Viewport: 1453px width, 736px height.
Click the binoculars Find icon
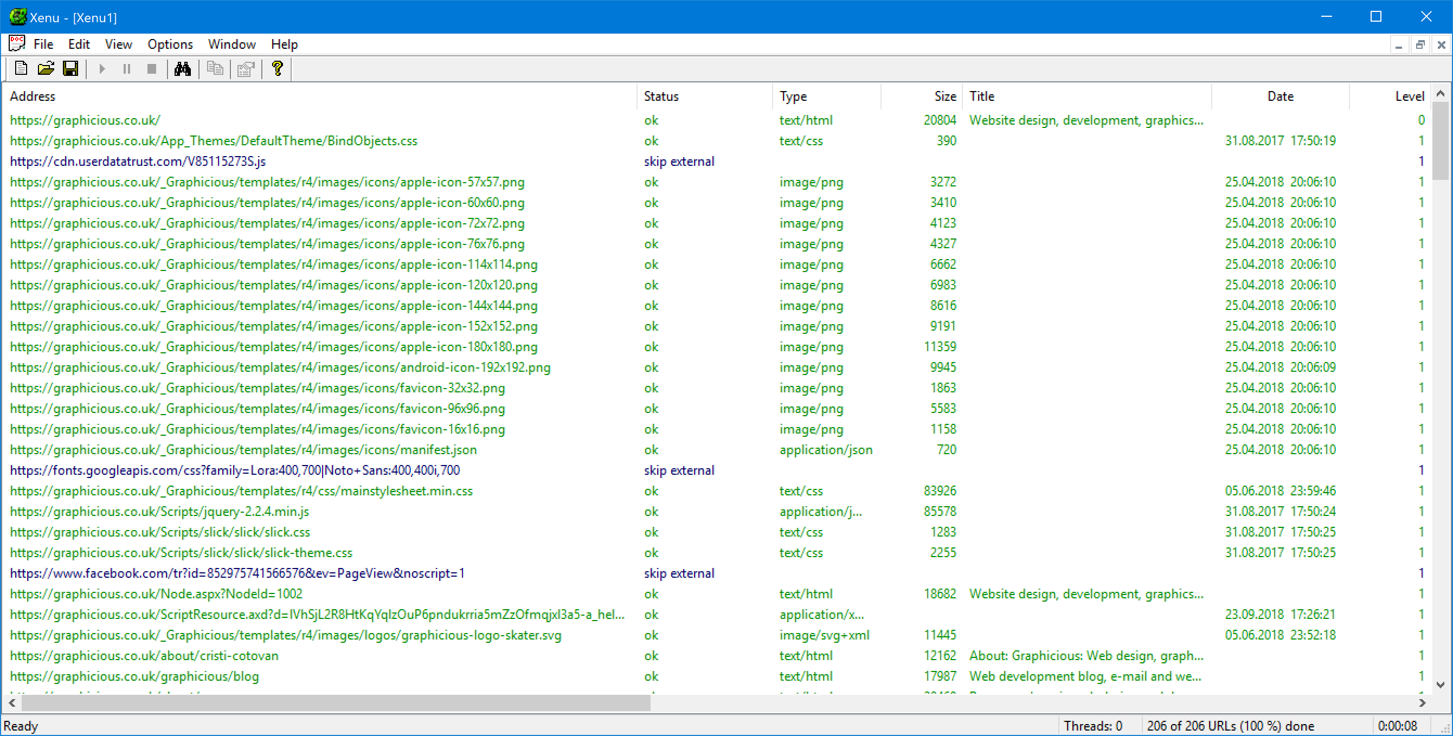(x=182, y=69)
